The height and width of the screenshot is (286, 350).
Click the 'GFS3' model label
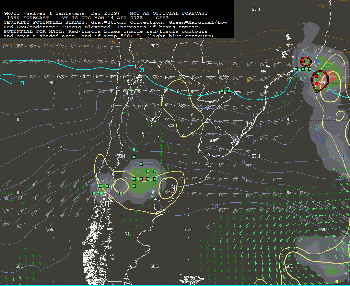pos(162,18)
